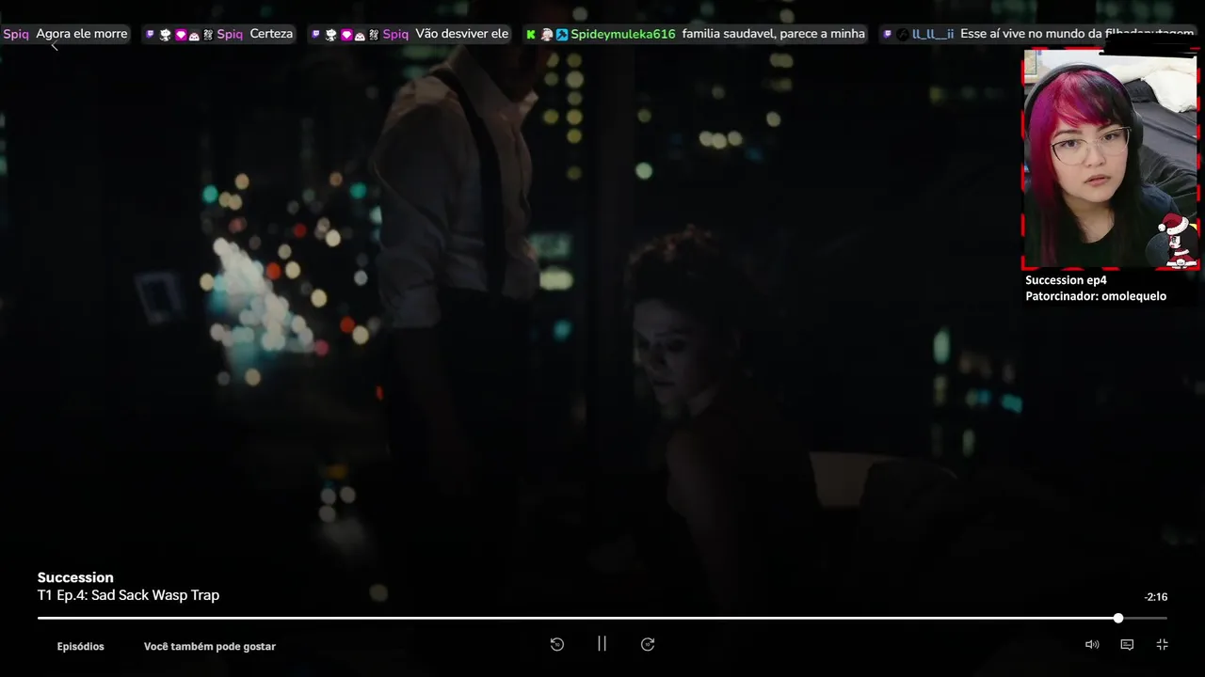Click the Santa character sticker on webcam

click(1177, 241)
